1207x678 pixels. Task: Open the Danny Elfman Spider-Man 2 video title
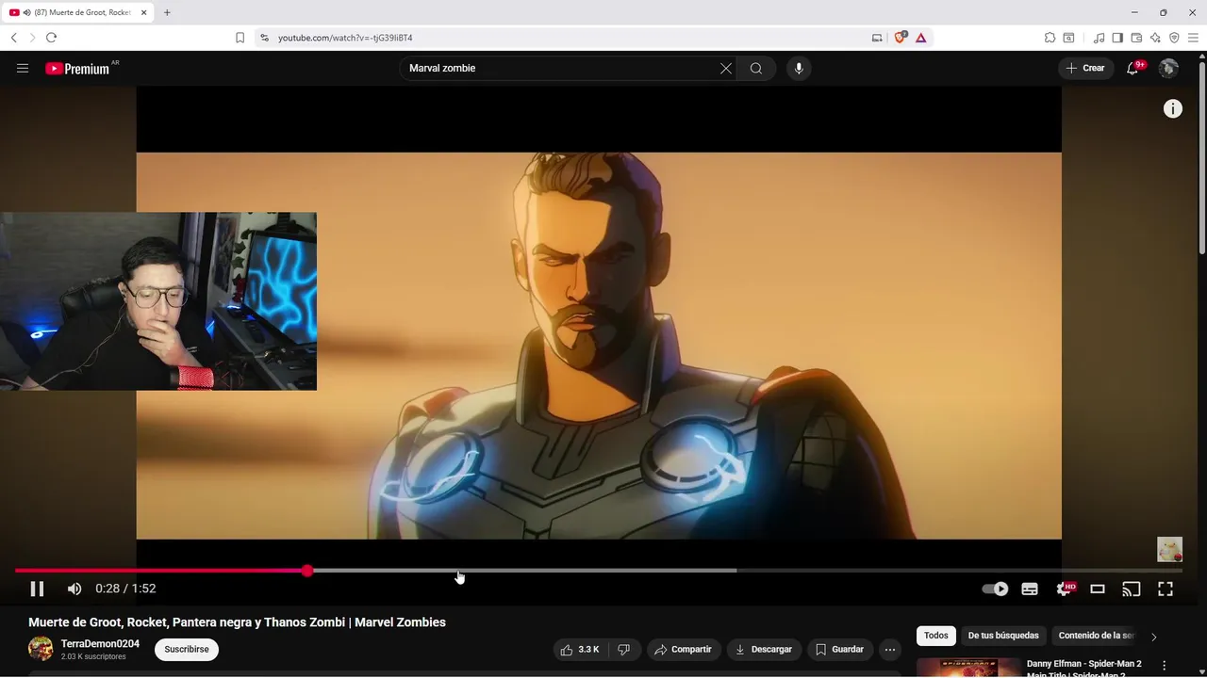pyautogui.click(x=1084, y=669)
